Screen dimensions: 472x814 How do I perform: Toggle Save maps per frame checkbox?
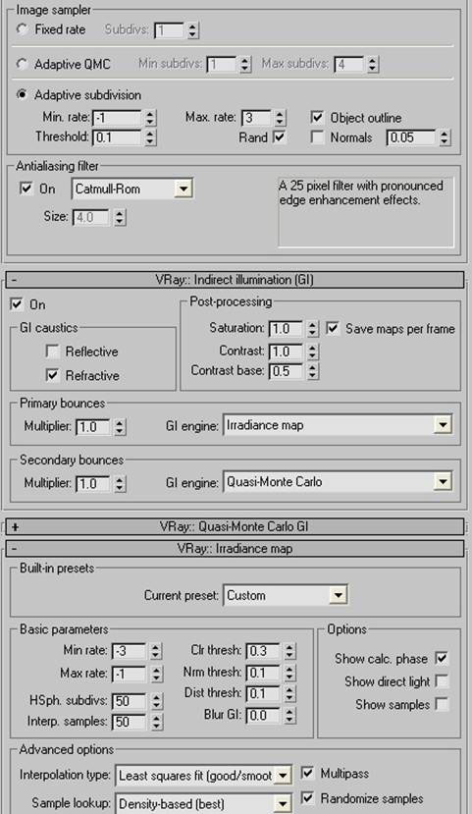pyautogui.click(x=333, y=329)
